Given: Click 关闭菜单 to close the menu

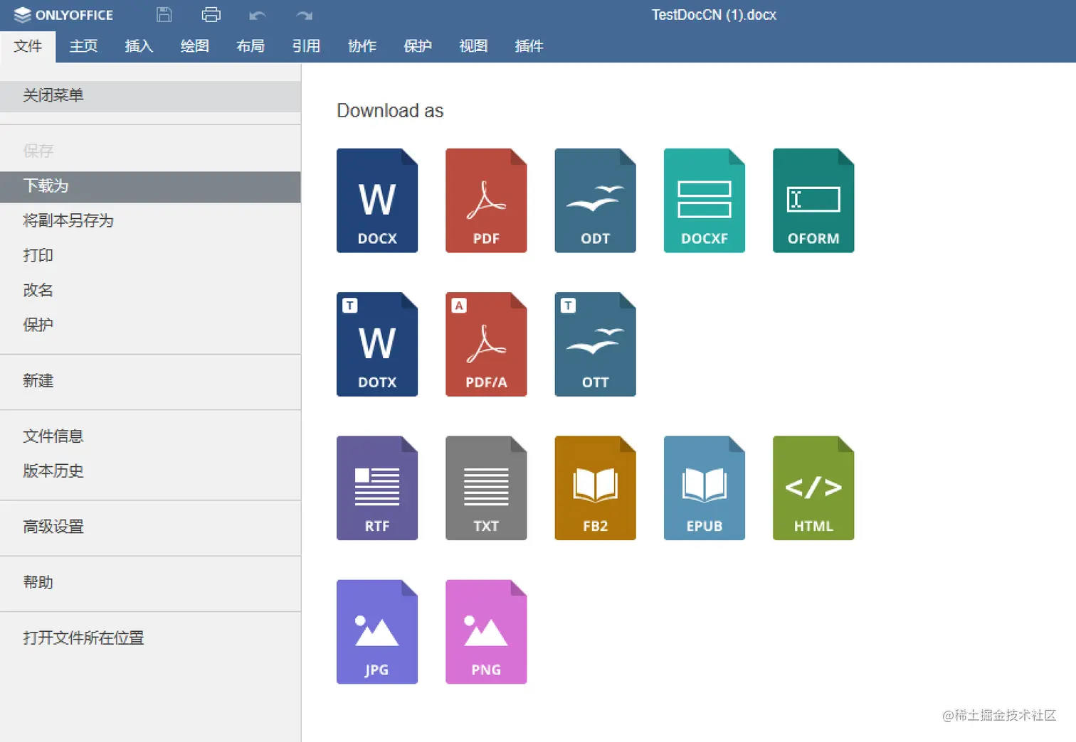Looking at the screenshot, I should pyautogui.click(x=150, y=96).
